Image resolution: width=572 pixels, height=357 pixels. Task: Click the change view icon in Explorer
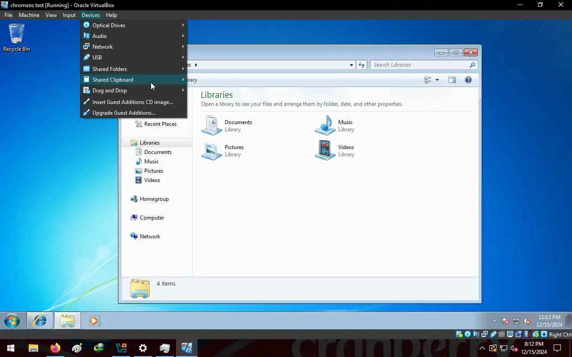click(x=428, y=80)
